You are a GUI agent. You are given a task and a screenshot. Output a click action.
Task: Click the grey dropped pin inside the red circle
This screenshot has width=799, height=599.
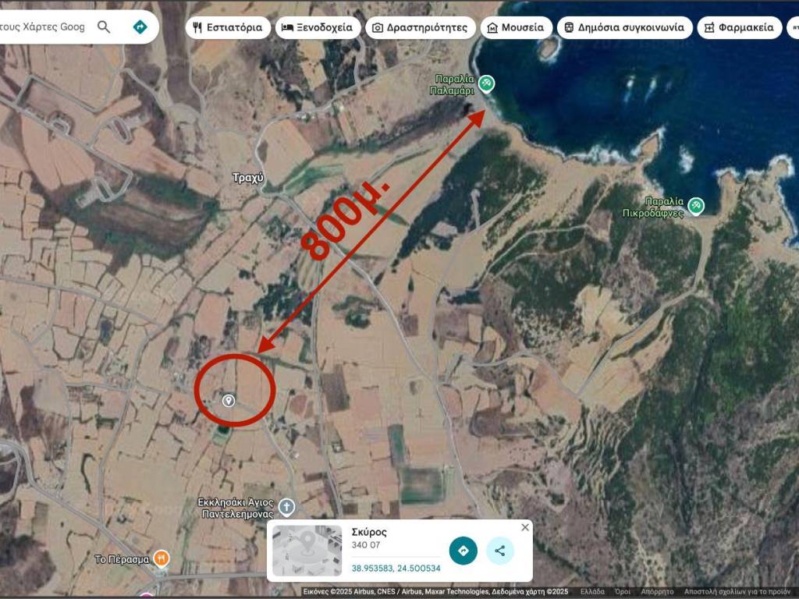(228, 400)
